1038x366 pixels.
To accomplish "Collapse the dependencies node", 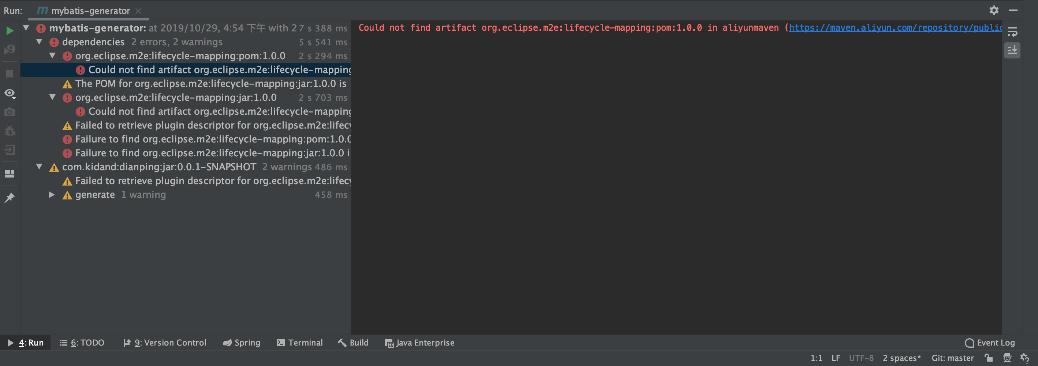I will coord(39,41).
